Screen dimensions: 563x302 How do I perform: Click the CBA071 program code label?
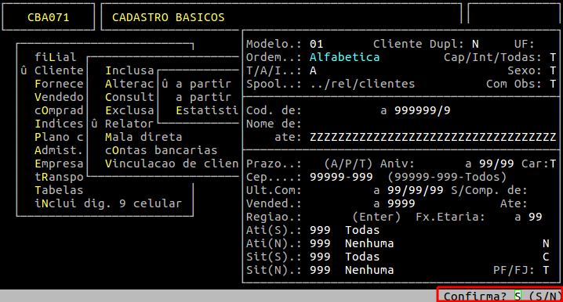point(48,17)
